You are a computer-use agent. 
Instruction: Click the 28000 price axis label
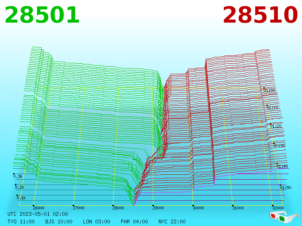(118, 208)
